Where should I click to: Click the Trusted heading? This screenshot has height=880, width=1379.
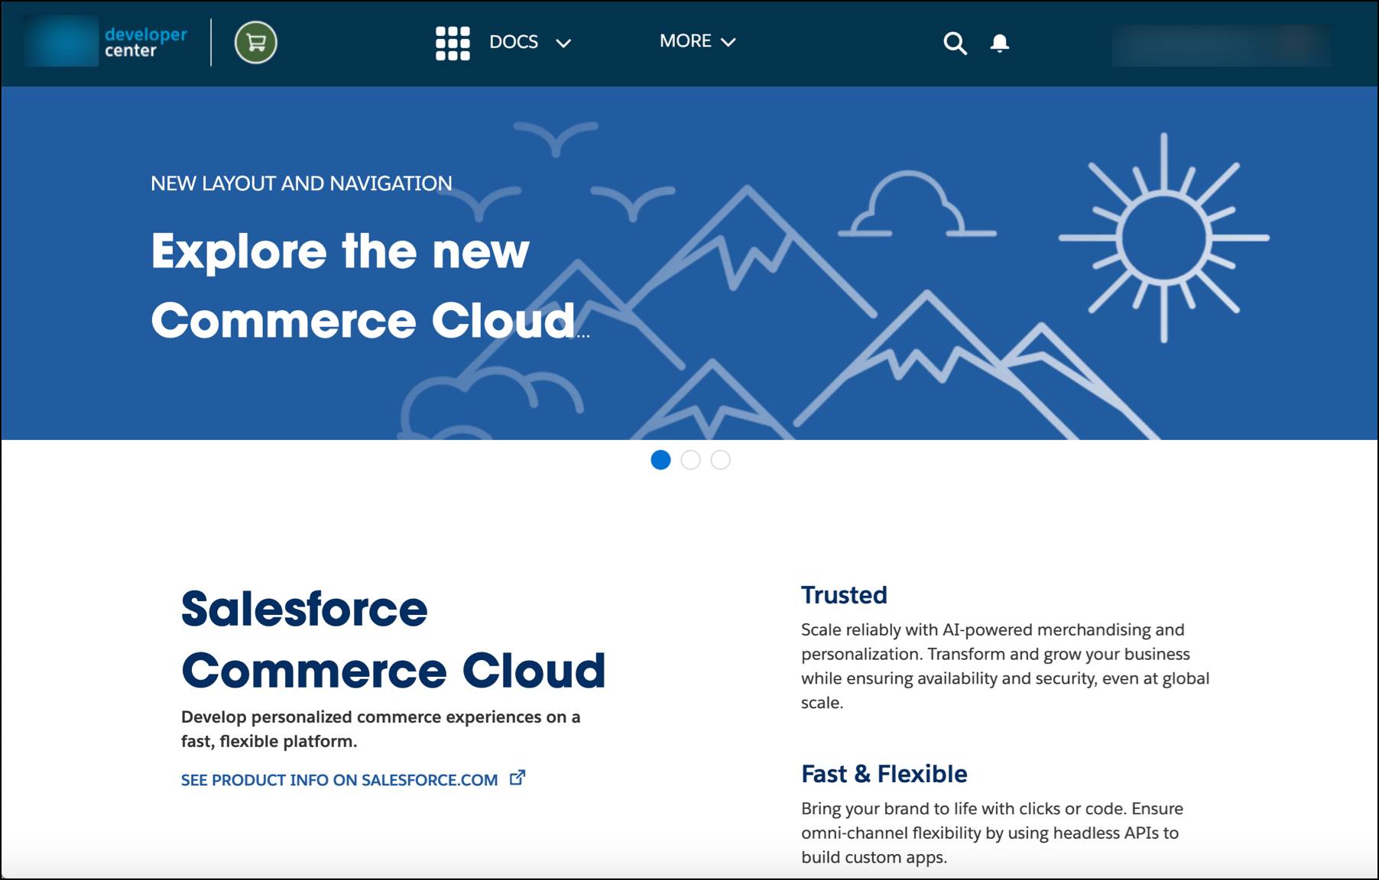844,595
